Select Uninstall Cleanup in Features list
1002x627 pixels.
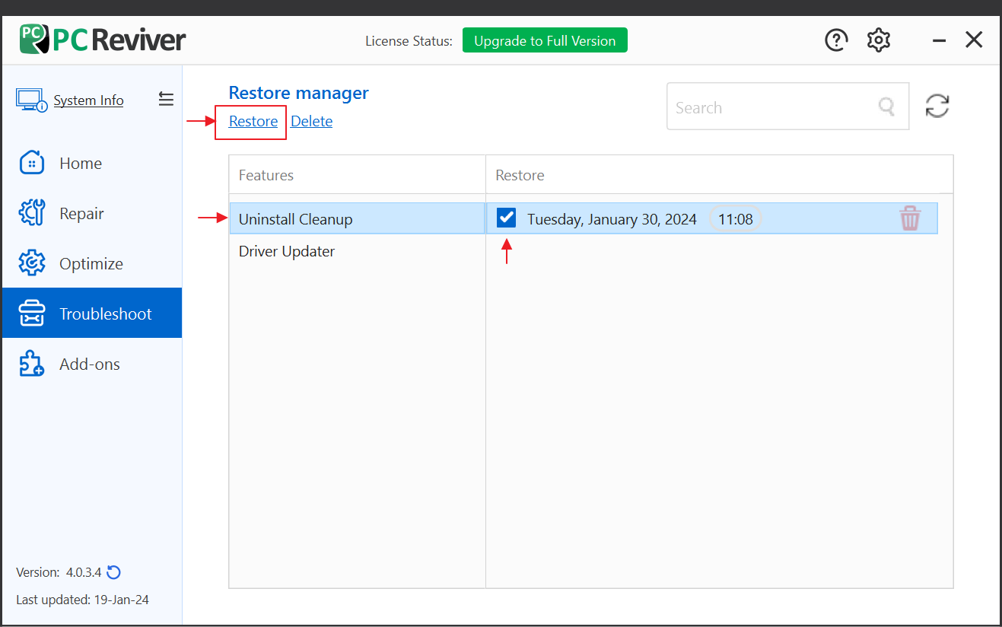point(357,219)
